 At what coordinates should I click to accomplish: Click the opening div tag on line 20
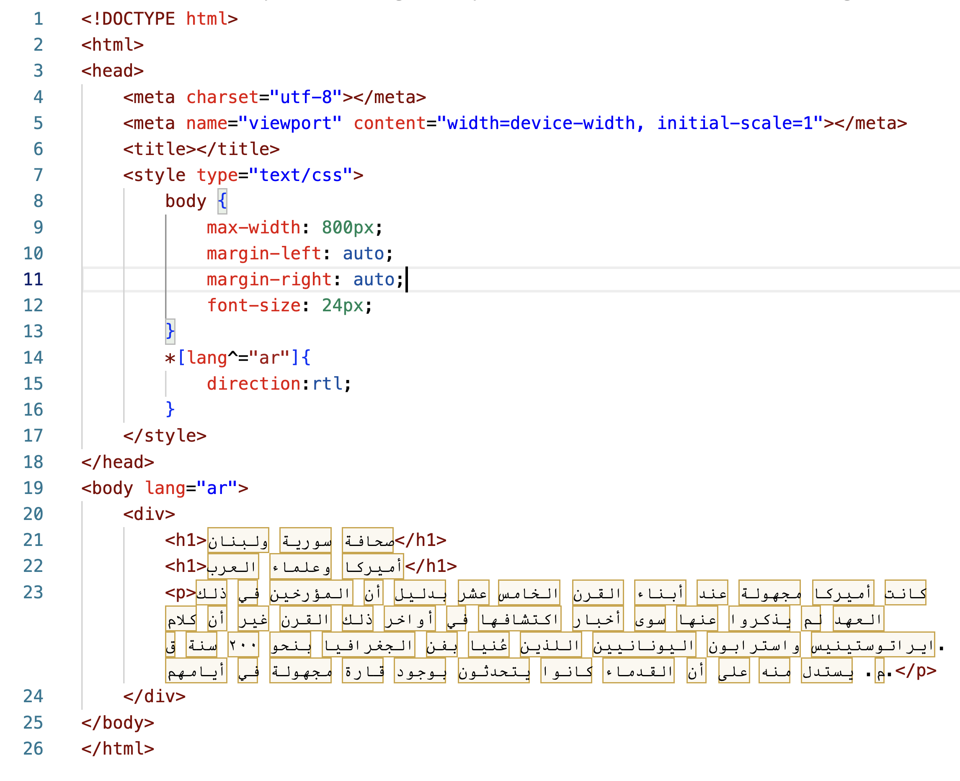coord(148,513)
